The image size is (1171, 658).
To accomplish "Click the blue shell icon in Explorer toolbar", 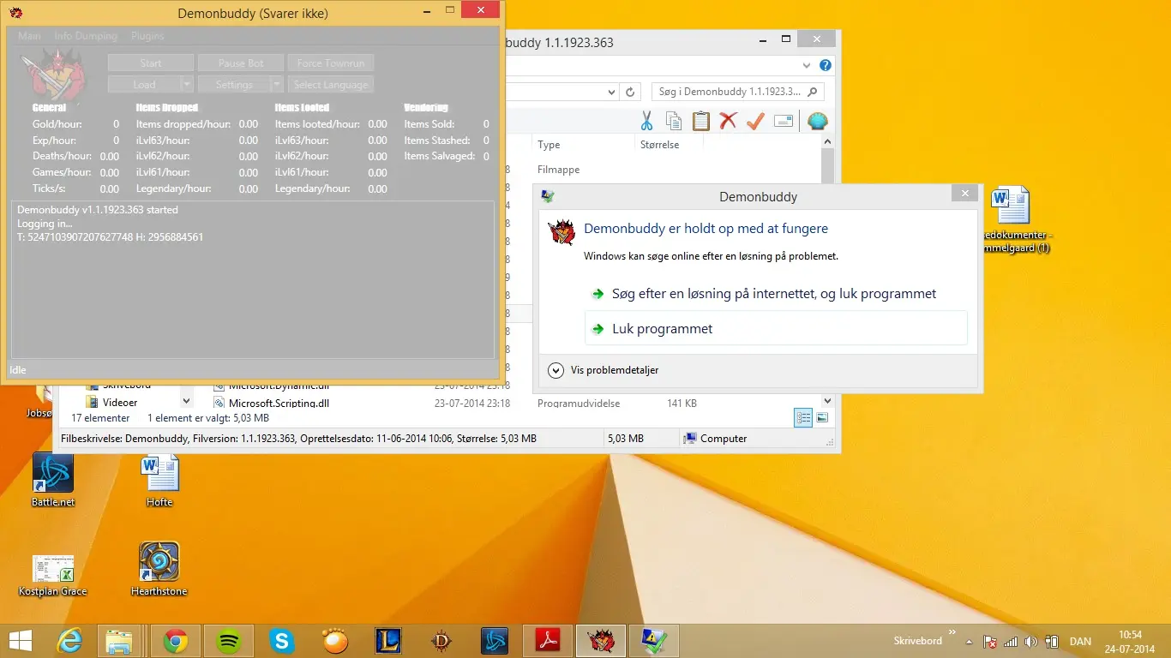I will (818, 121).
